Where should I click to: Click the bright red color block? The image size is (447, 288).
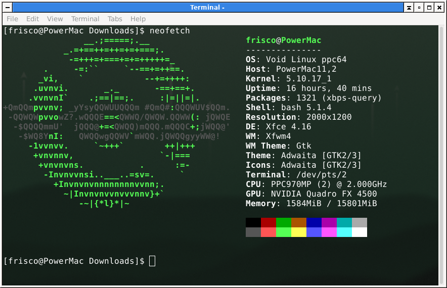[x=269, y=232]
